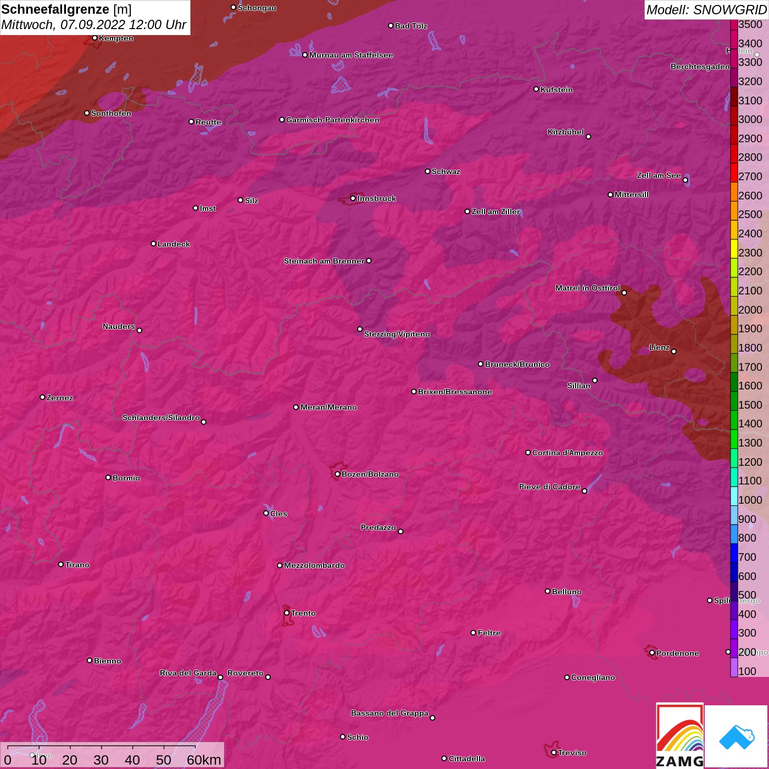
Task: Click the Kufstein marker dot
Action: click(x=536, y=89)
